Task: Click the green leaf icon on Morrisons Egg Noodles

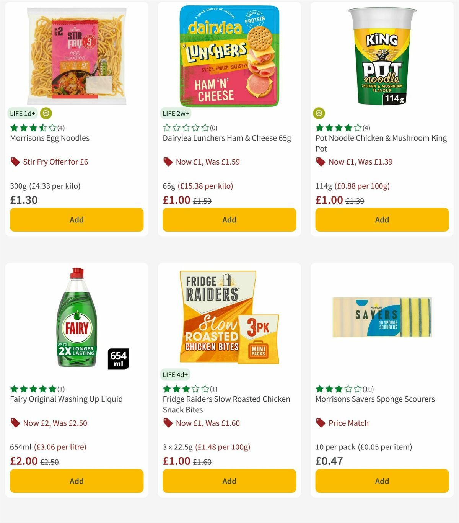Action: 46,113
